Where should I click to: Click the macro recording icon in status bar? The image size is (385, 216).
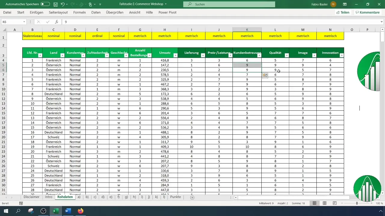[21, 203]
